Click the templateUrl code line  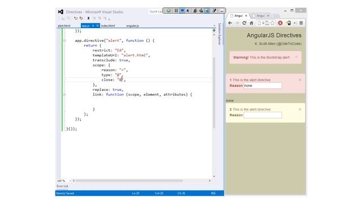click(x=121, y=55)
